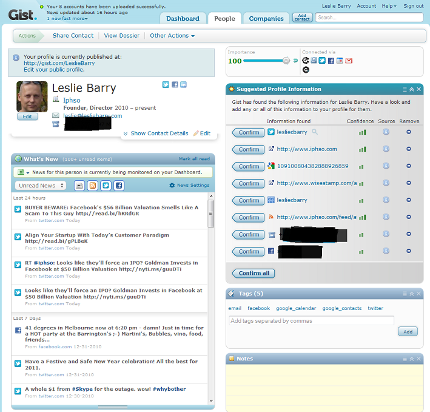Remove the http://www.iphso.com suggestion
Screen dimensions: 430x412
[x=409, y=149]
